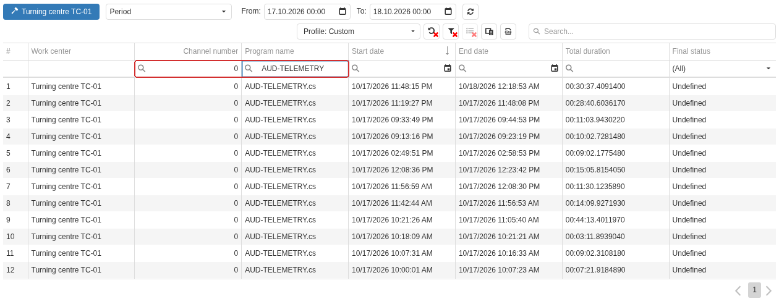Screen dimensions: 779x304
Task: Select duration 00:28:40.6036170 cell
Action: pos(616,103)
